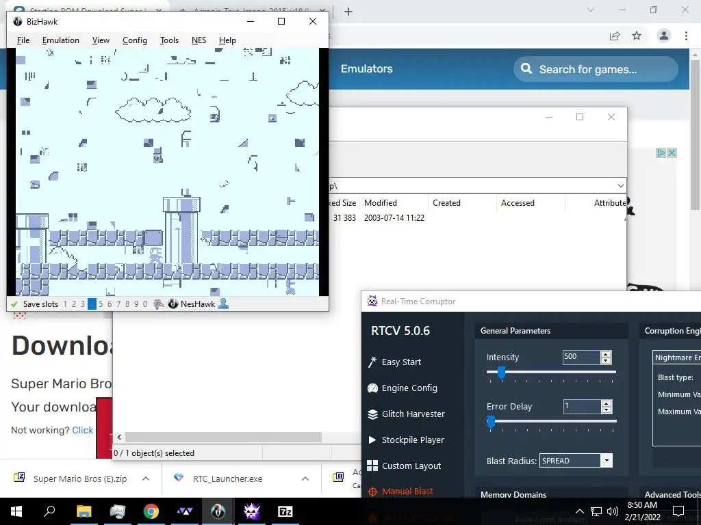Select save slot 9 in BizHawk
The width and height of the screenshot is (701, 525).
tap(136, 304)
